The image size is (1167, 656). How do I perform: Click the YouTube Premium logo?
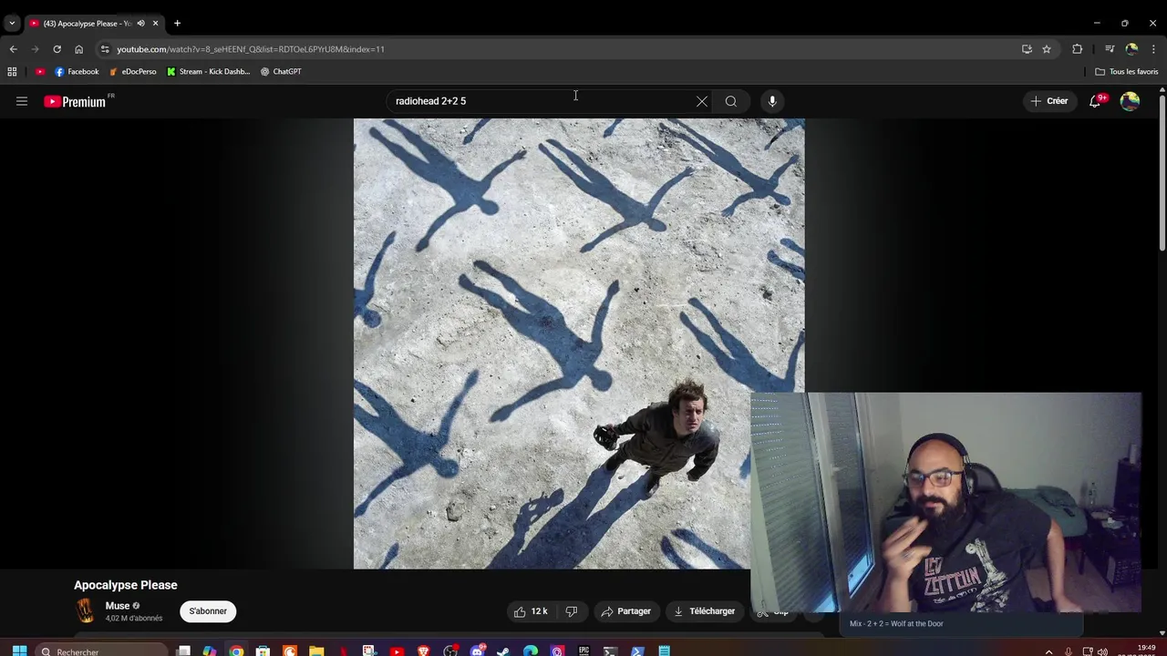point(76,101)
